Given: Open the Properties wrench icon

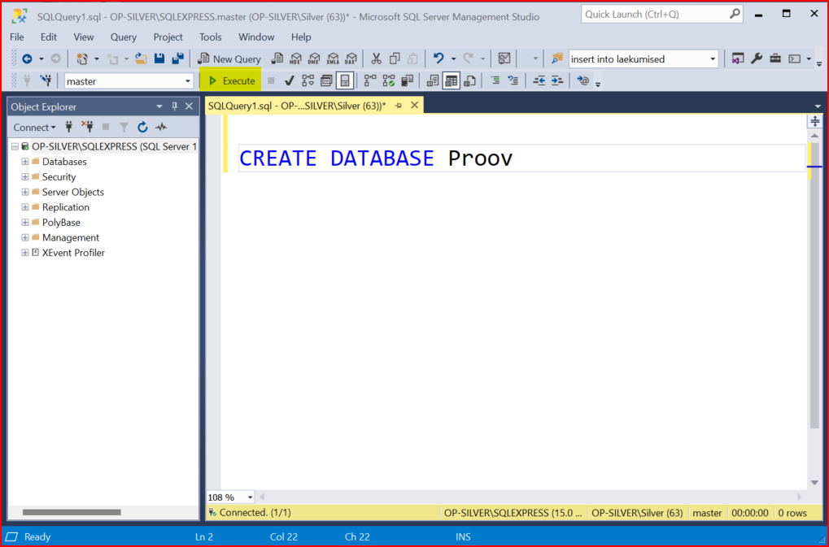Looking at the screenshot, I should (757, 59).
